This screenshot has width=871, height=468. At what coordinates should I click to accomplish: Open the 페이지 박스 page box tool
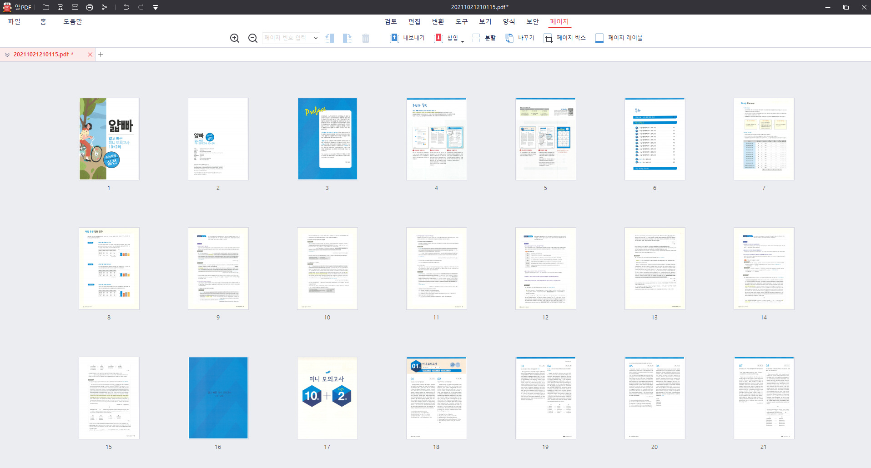(565, 38)
